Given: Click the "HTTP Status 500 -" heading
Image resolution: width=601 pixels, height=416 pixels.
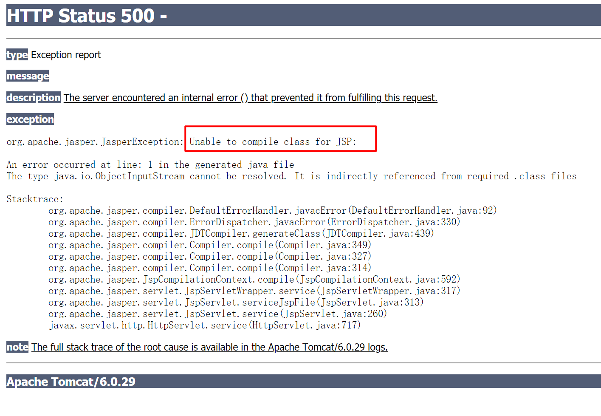Looking at the screenshot, I should point(87,16).
